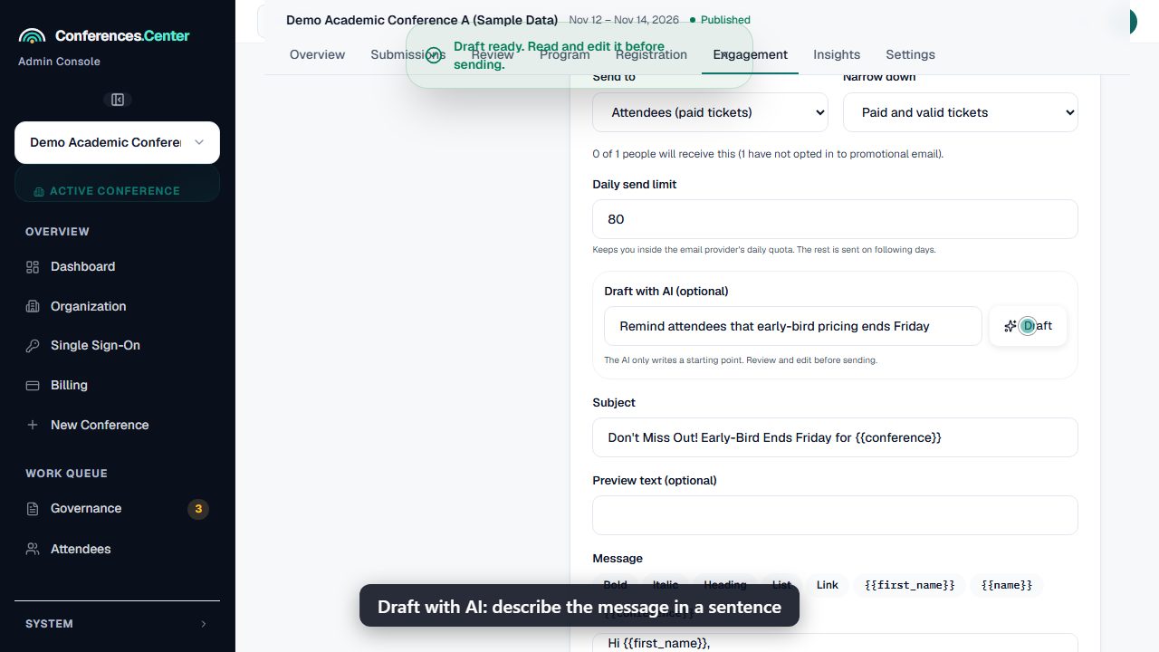Open Governance work queue icon
Image resolution: width=1159 pixels, height=652 pixels.
click(x=33, y=509)
